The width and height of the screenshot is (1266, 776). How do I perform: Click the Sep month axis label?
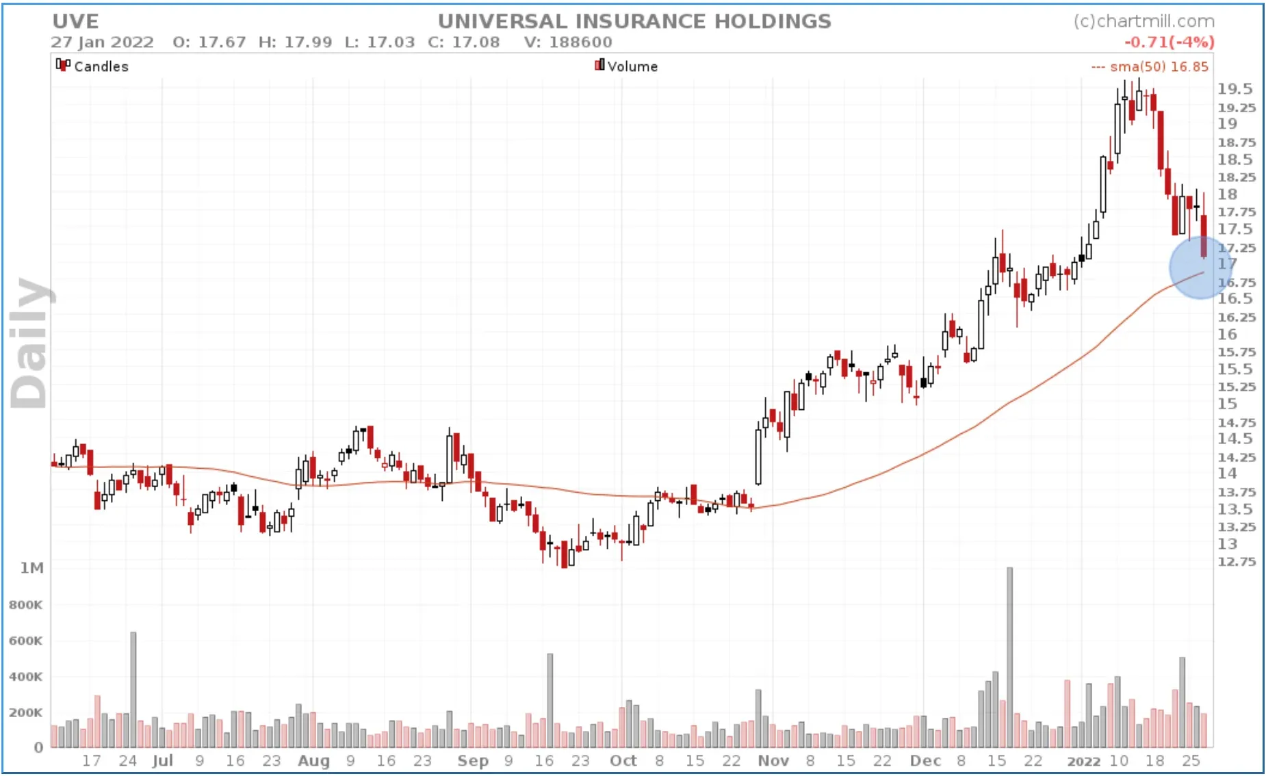pos(472,761)
